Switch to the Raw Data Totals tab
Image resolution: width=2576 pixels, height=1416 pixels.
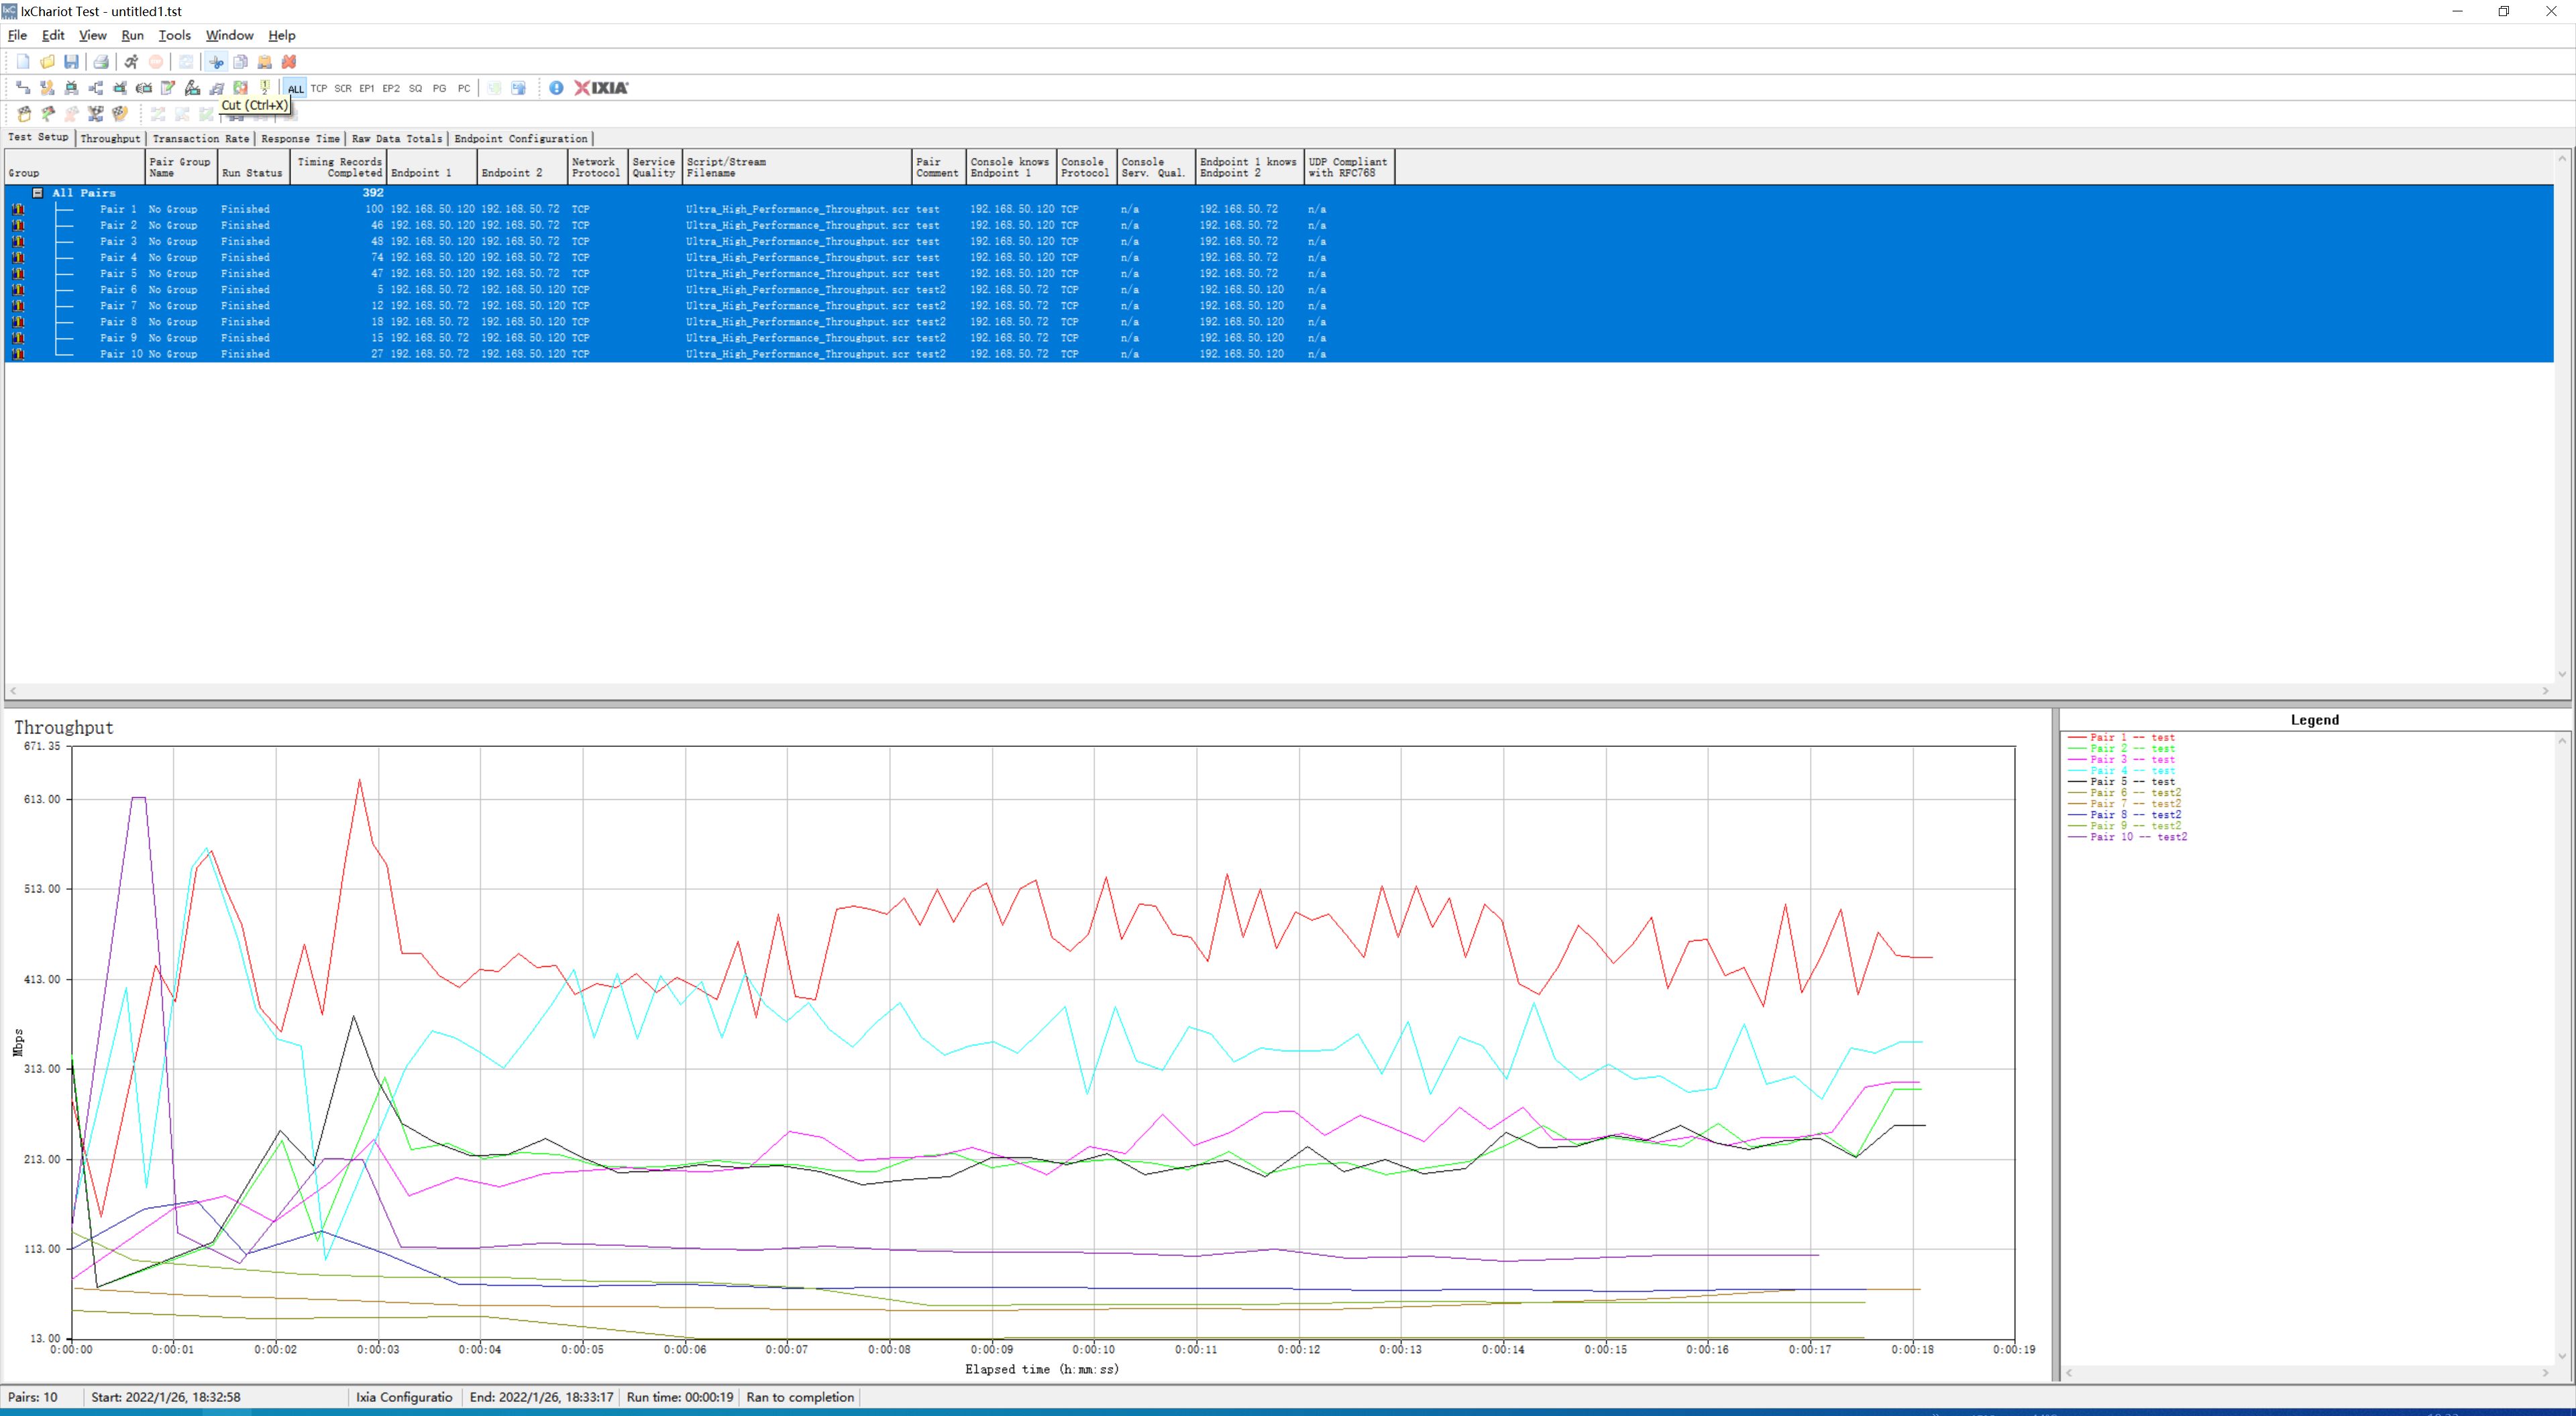(396, 139)
